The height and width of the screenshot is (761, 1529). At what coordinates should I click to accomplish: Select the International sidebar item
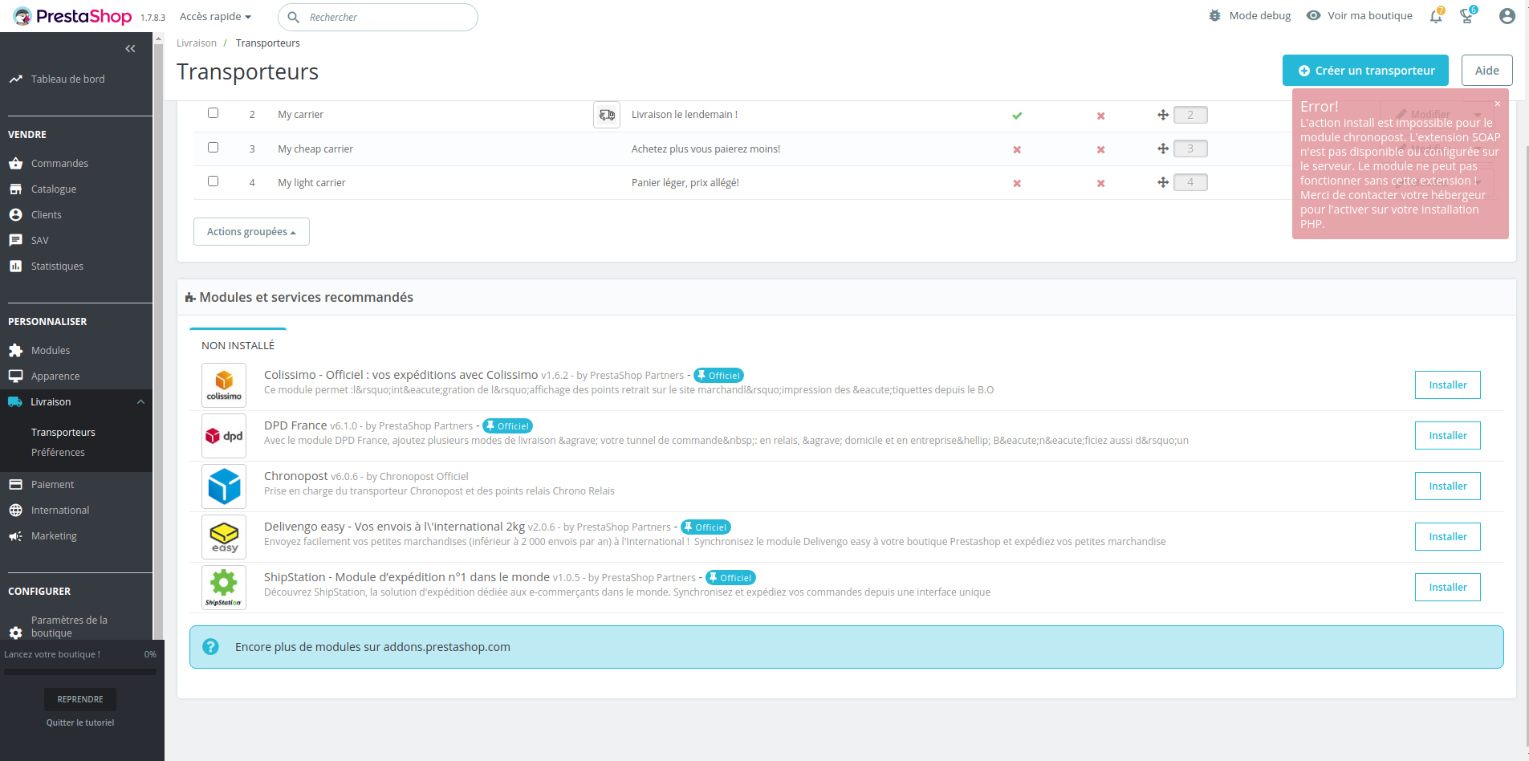[60, 511]
